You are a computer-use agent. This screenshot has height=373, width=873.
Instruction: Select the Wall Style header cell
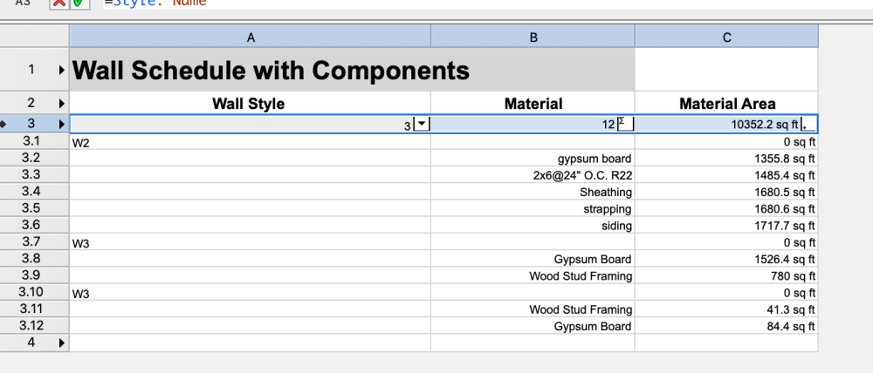(x=249, y=104)
